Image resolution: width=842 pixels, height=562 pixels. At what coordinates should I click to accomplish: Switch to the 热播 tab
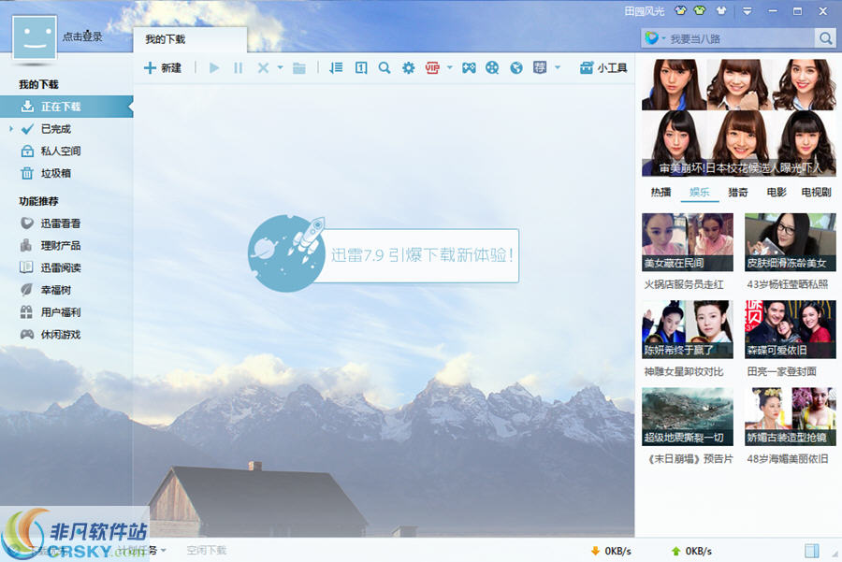[661, 192]
